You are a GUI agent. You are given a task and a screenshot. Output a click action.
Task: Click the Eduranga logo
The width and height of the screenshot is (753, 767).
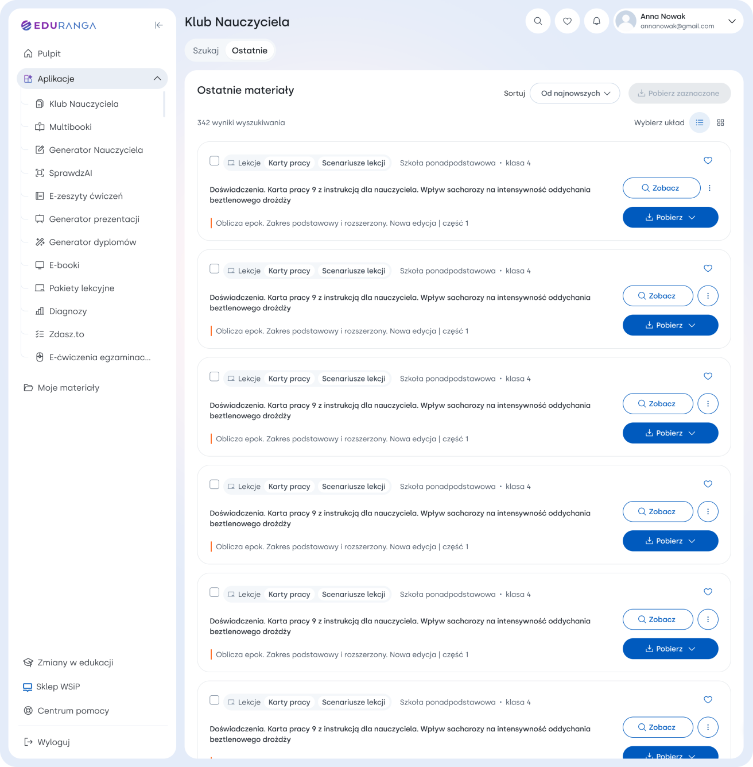[x=59, y=25]
